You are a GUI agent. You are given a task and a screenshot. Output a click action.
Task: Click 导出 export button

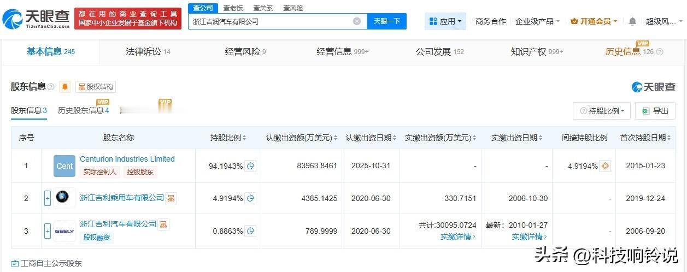point(655,111)
